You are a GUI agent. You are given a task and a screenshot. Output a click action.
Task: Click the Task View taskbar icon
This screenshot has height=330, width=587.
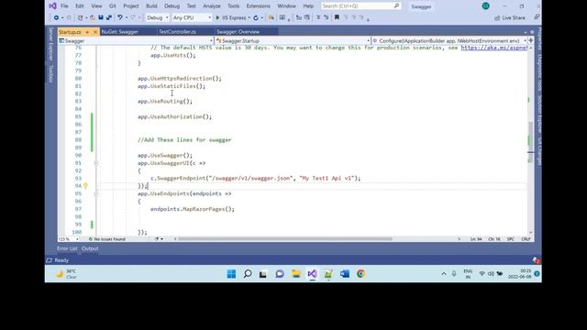[263, 274]
